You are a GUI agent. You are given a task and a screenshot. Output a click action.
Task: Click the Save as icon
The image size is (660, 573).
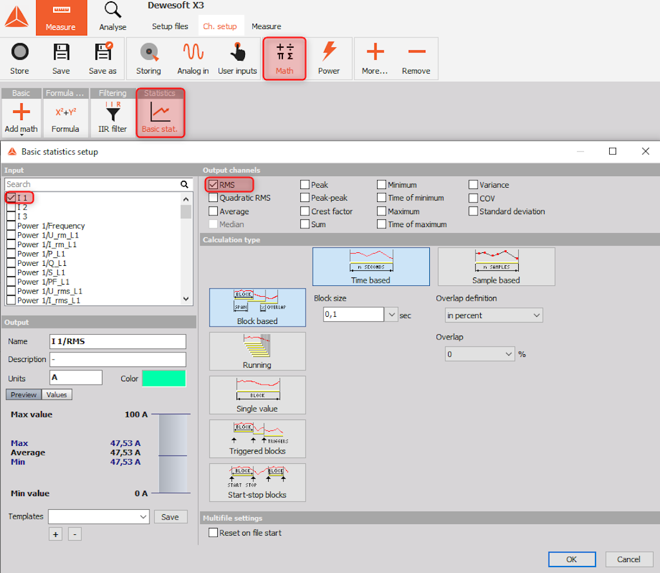(x=102, y=52)
